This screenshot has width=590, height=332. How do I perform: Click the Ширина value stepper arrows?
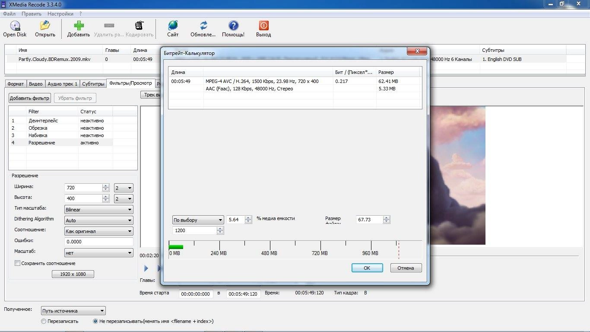106,188
